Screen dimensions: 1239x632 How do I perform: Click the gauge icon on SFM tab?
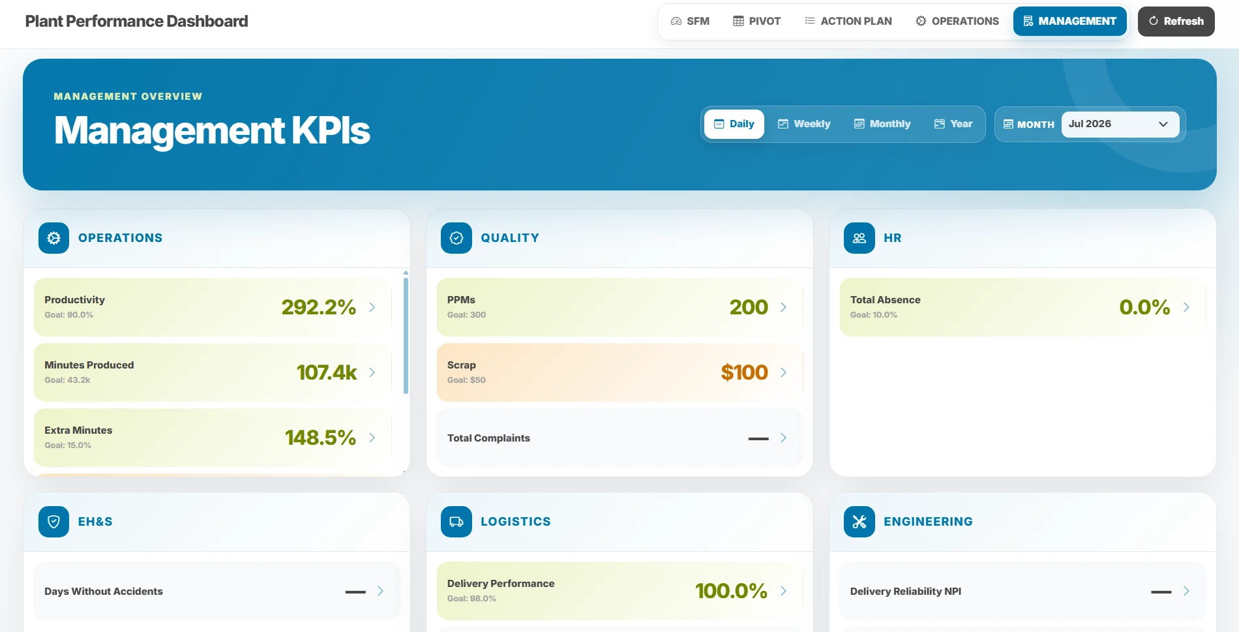[676, 21]
